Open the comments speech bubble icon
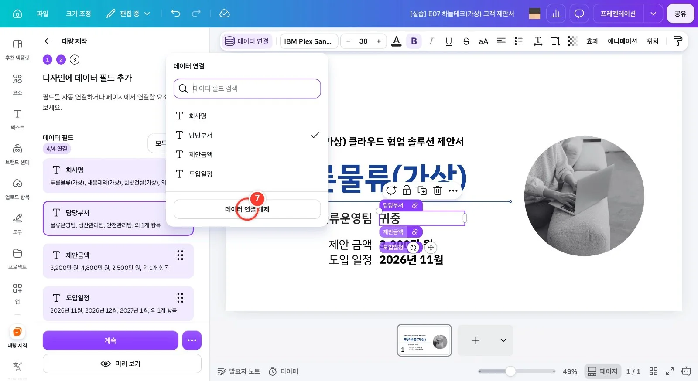The width and height of the screenshot is (698, 381). pos(579,14)
